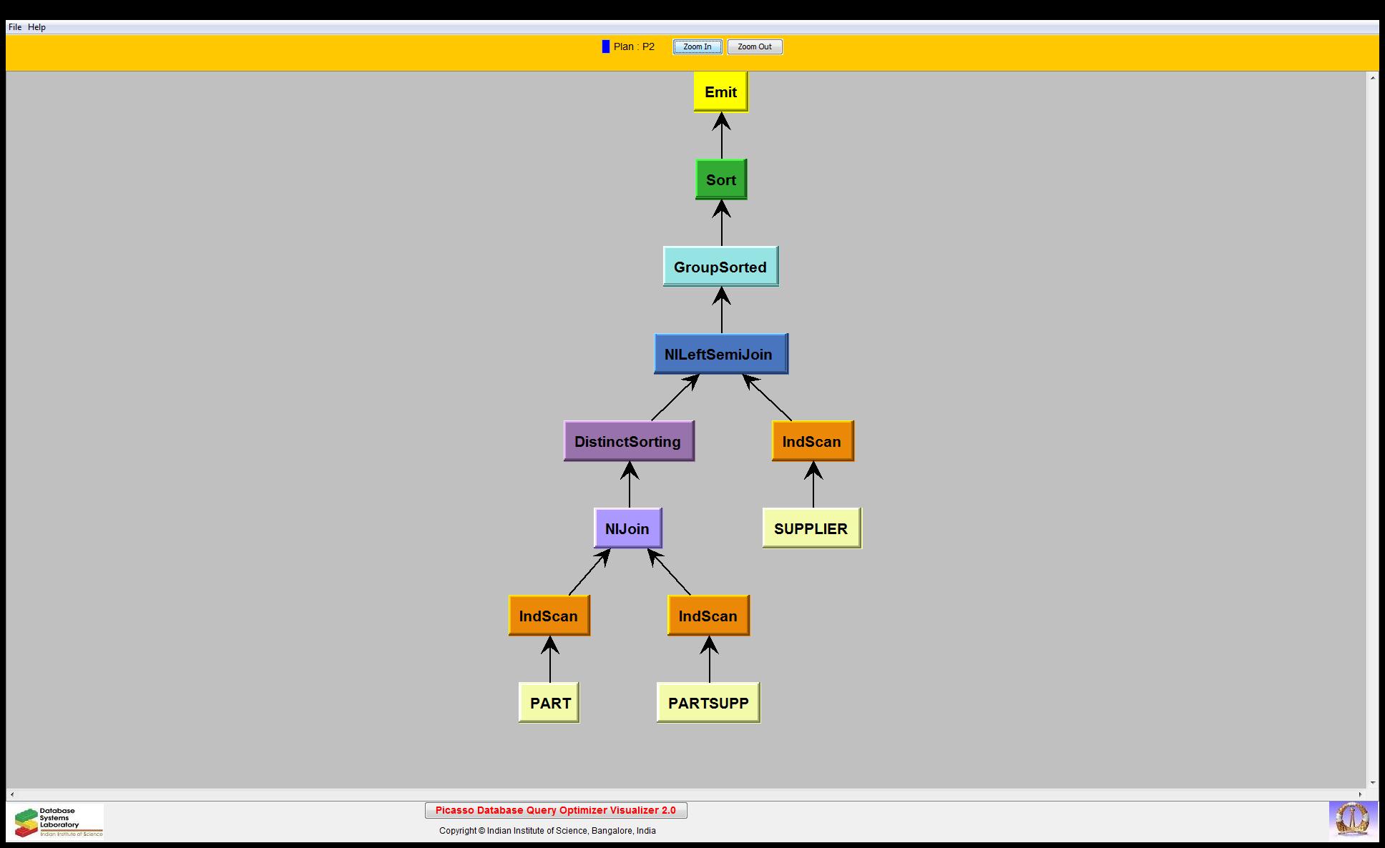The width and height of the screenshot is (1385, 848).
Task: Click the IndScan node above SUPPLIER
Action: [x=812, y=441]
